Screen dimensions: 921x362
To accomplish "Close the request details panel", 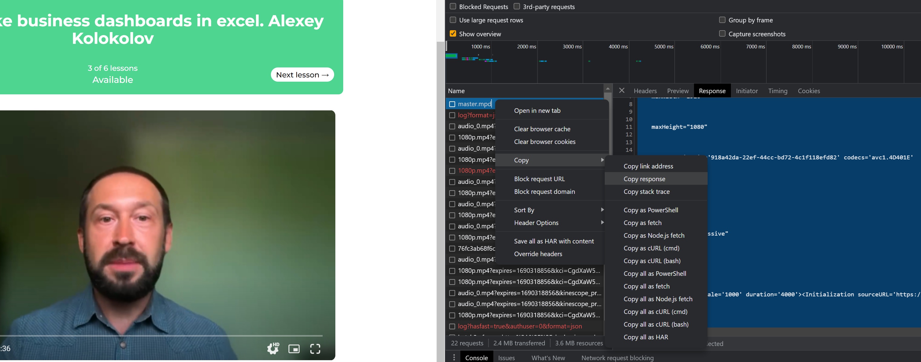I will [622, 91].
